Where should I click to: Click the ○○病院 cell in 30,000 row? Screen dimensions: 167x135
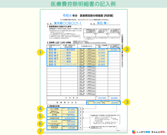[69, 62]
